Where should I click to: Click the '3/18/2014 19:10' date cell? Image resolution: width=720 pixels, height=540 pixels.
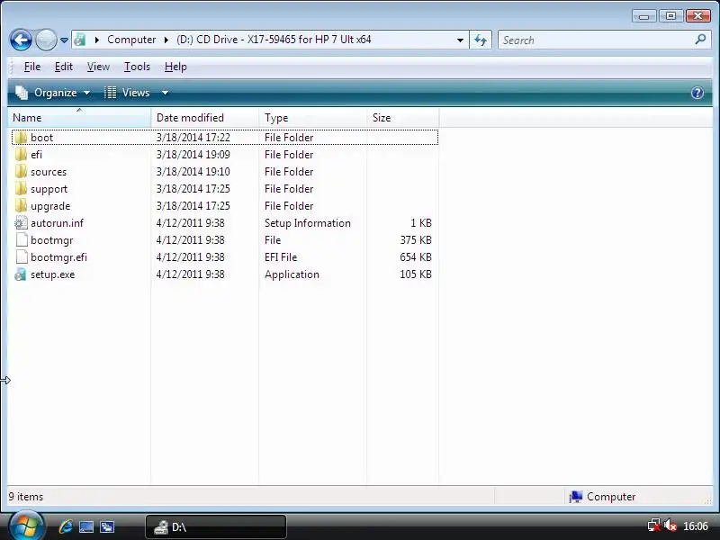point(193,172)
